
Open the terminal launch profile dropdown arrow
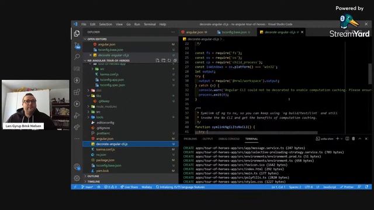(x=341, y=139)
